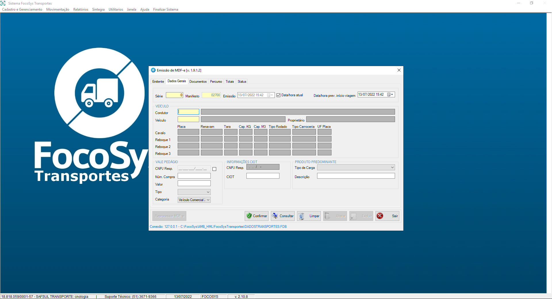Open the Sintegra menu
The height and width of the screenshot is (299, 552).
98,9
